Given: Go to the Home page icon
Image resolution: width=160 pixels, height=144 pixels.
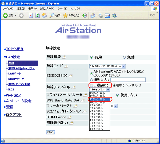Looking at the screenshot, I should coord(44,15).
